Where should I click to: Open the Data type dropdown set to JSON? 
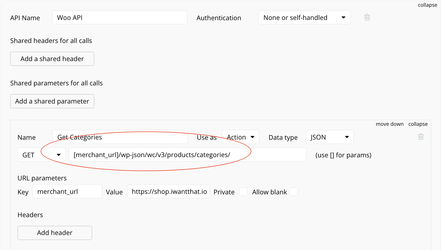click(x=329, y=137)
